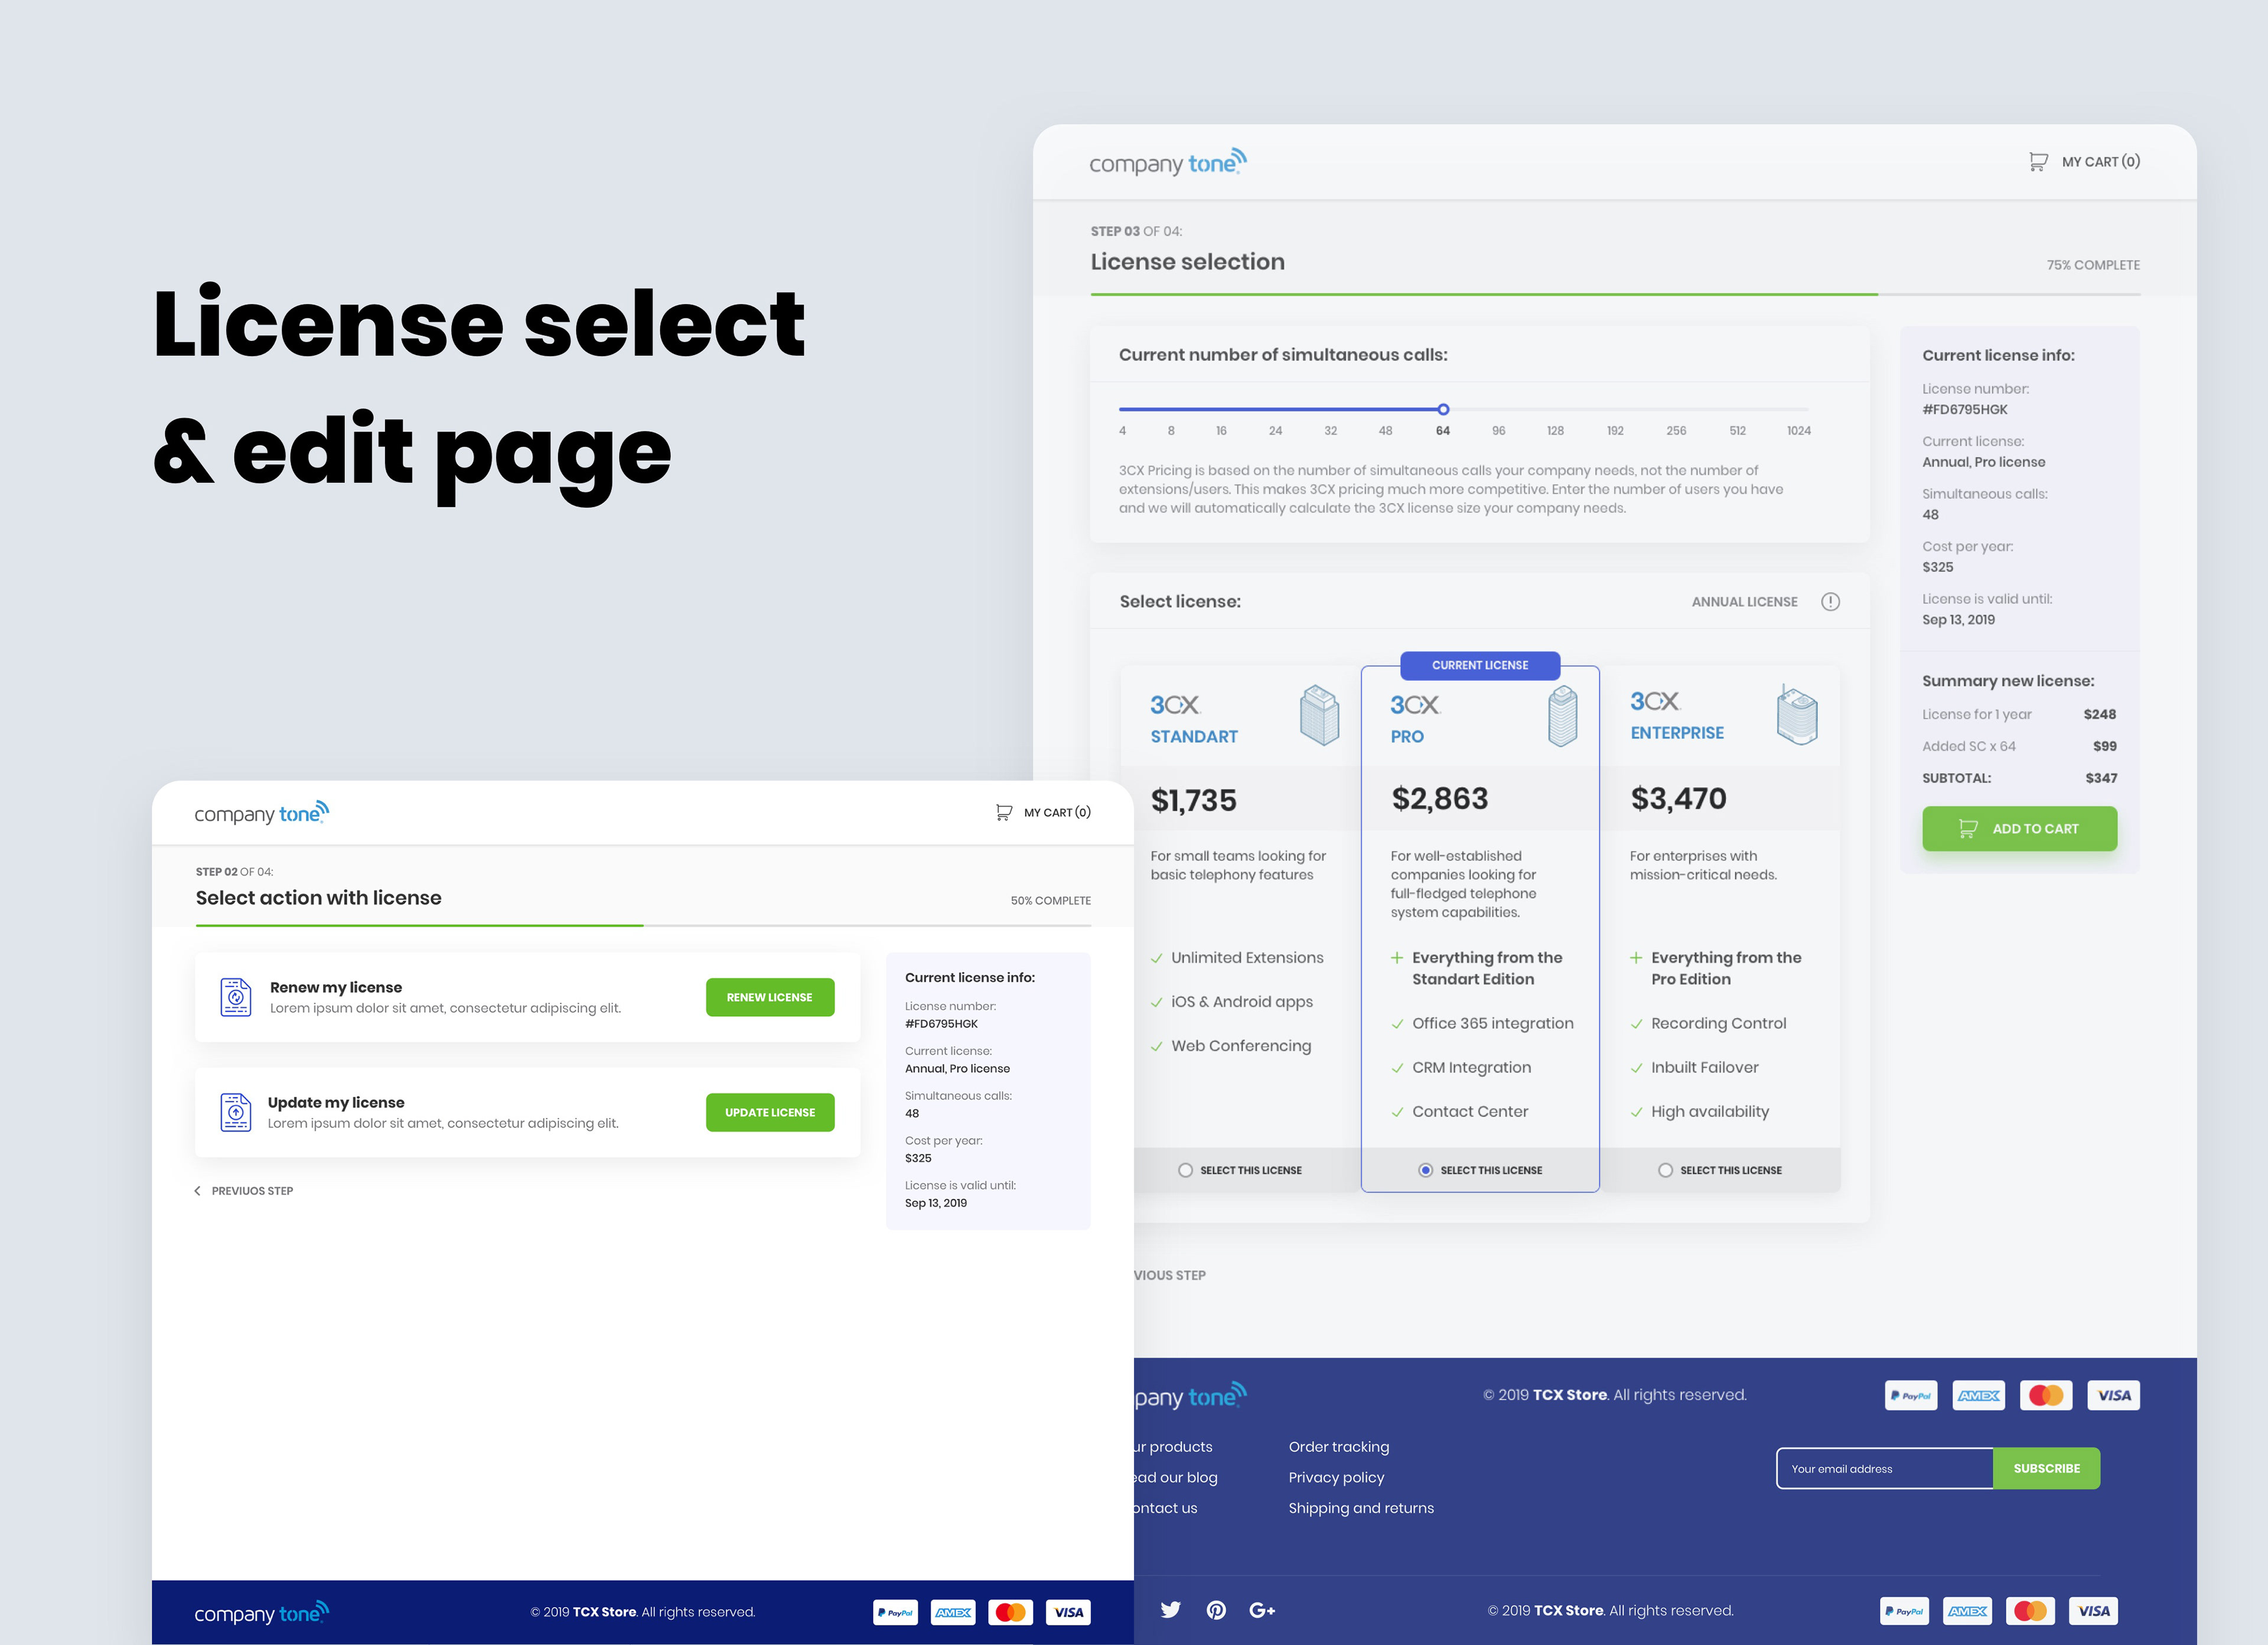Click the Added SC x 64 row
Viewport: 2268px width, 1645px height.
pos(2019,746)
